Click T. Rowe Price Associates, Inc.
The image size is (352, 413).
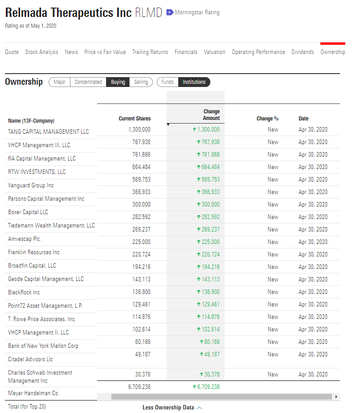pos(42,319)
